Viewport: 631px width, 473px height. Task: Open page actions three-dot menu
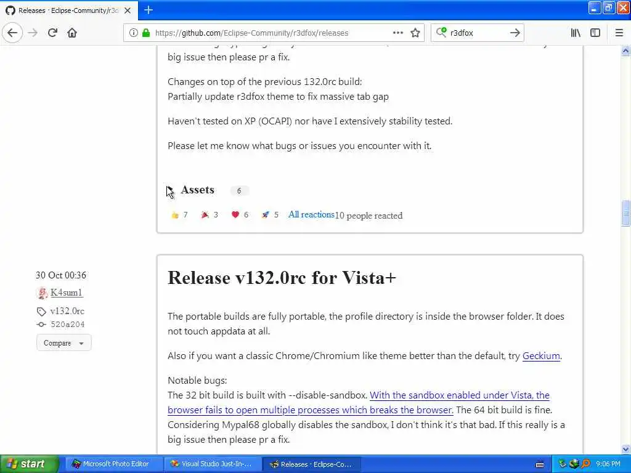click(397, 33)
